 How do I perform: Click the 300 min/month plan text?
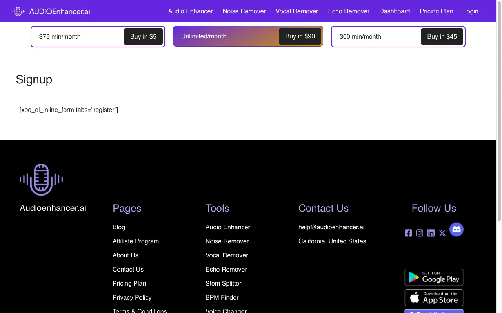pos(360,36)
